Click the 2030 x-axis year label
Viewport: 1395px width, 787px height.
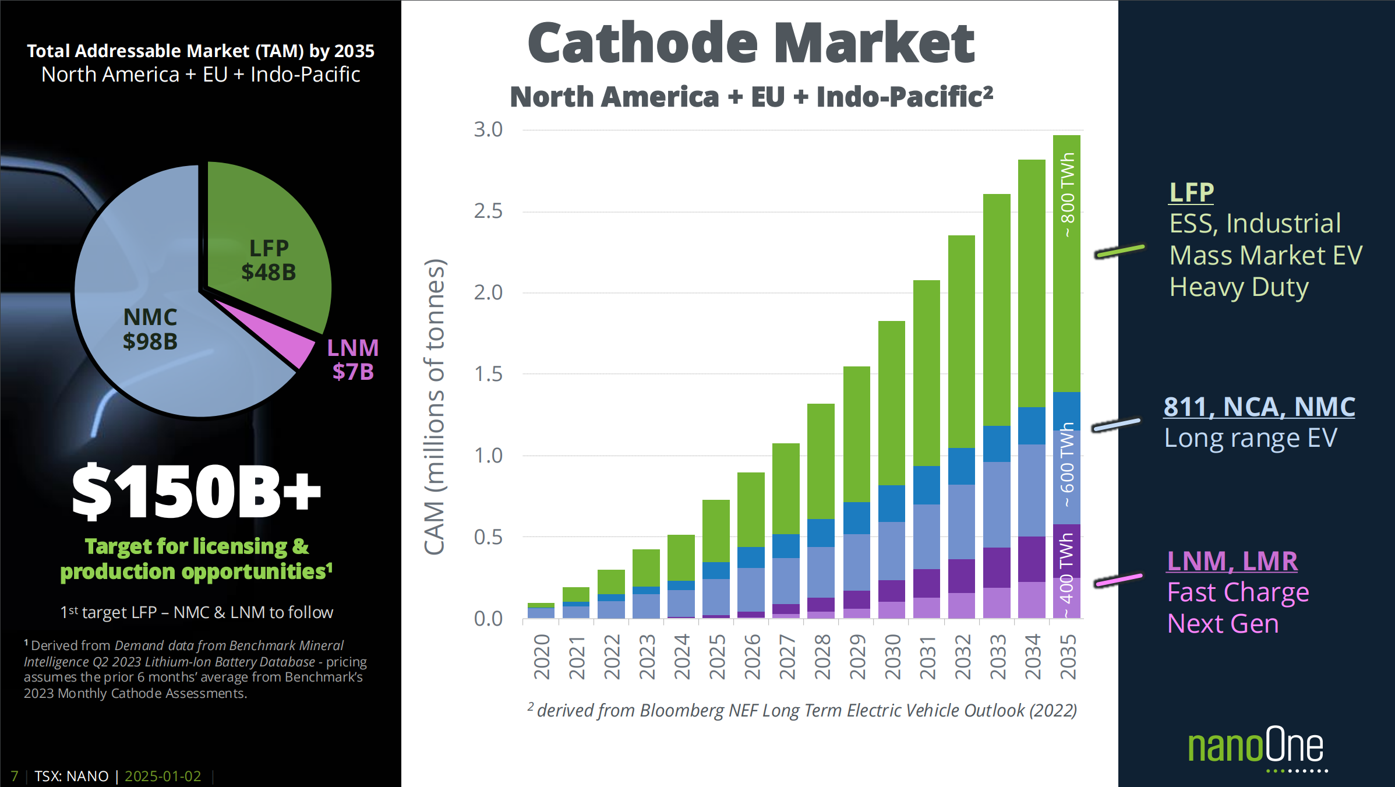tap(892, 657)
